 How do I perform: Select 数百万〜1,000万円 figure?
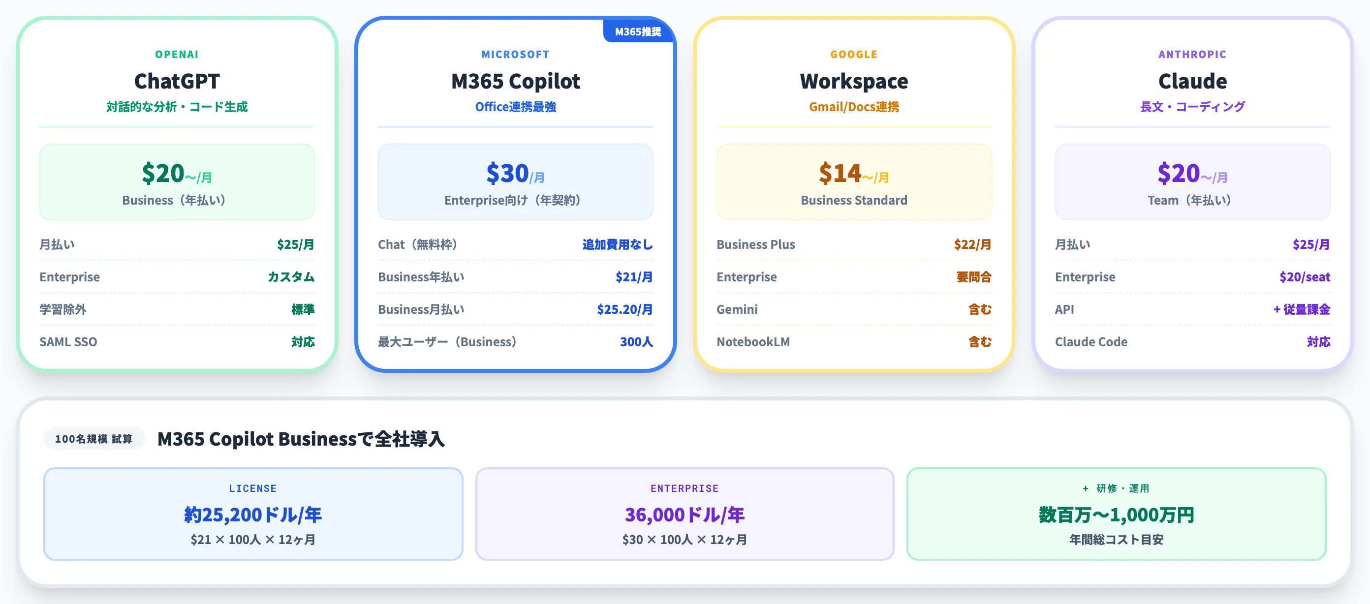(x=1116, y=514)
